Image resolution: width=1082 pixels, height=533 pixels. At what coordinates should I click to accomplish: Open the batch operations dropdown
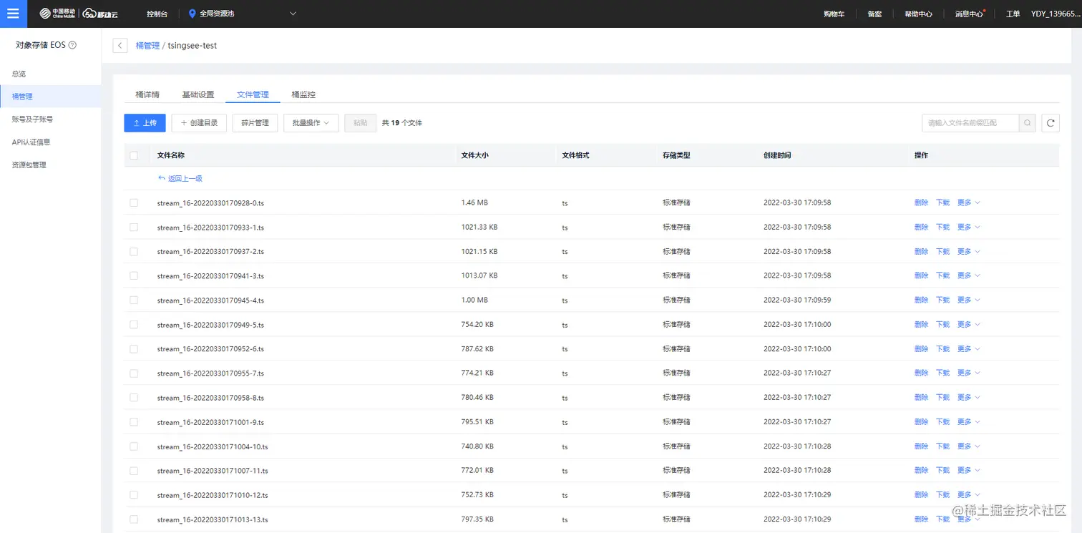[x=311, y=123]
